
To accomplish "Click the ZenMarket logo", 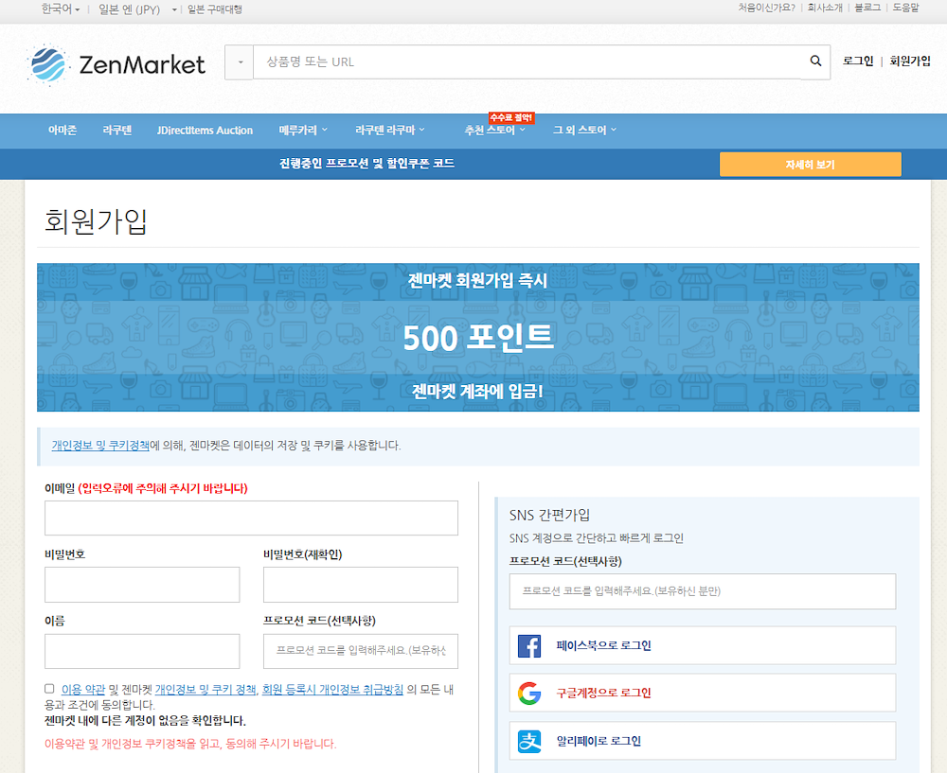I will tap(116, 64).
